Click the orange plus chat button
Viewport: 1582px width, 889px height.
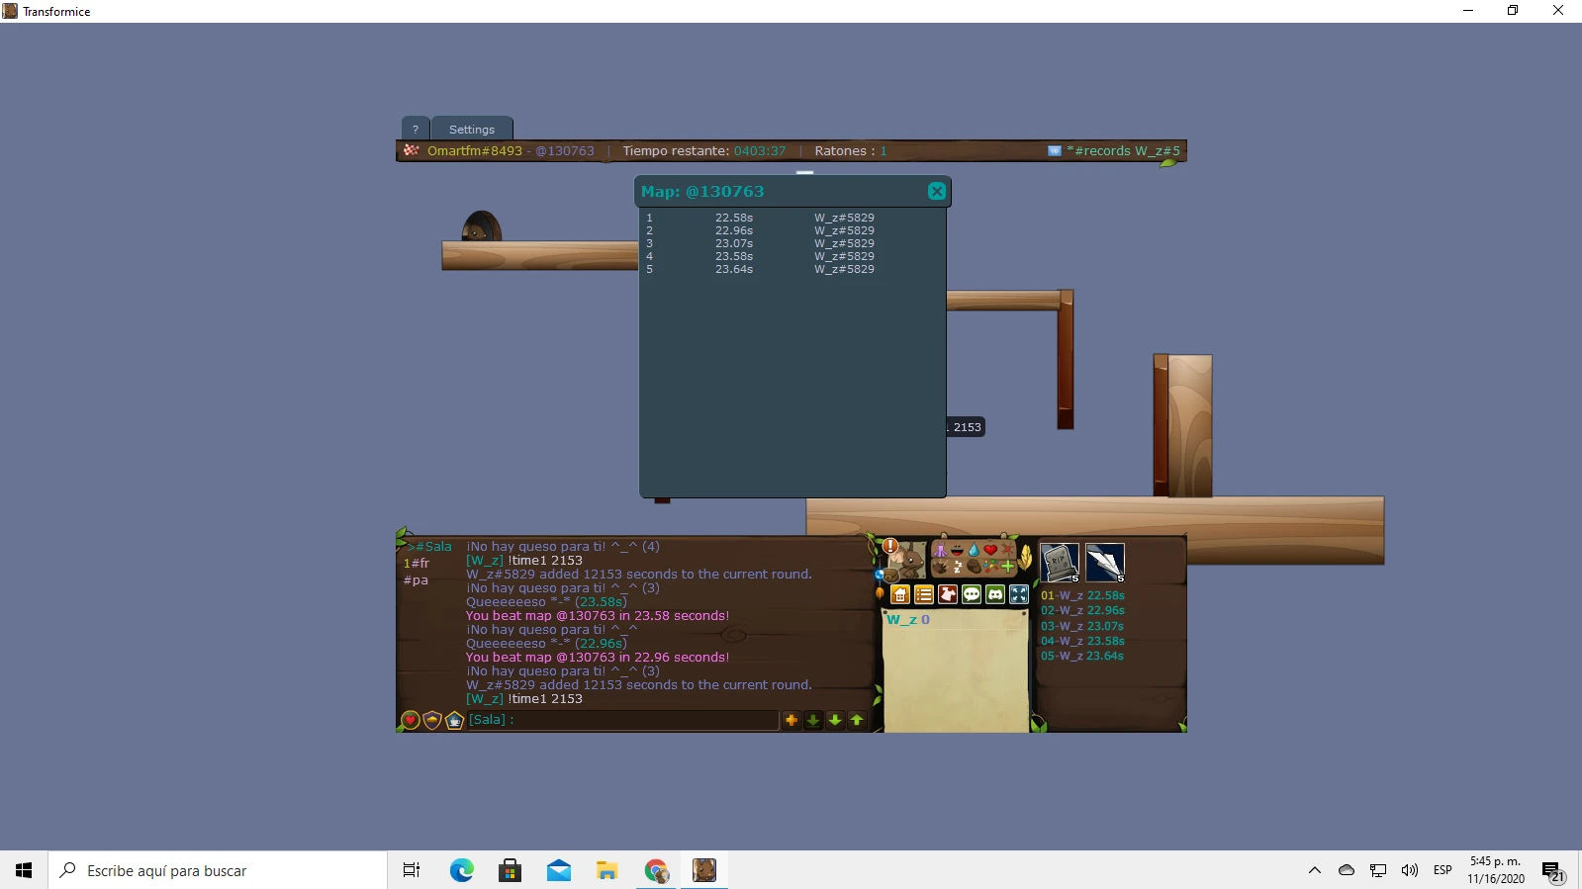(x=791, y=720)
